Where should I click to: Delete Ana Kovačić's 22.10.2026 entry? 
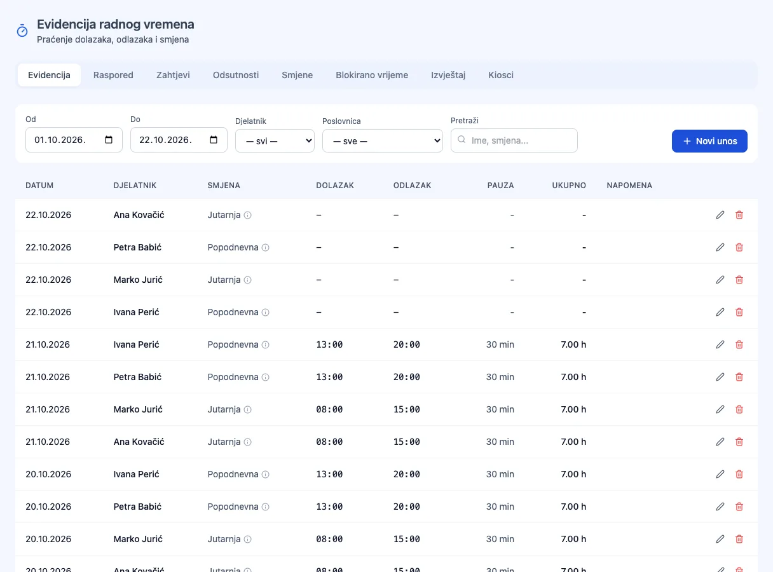pos(739,215)
